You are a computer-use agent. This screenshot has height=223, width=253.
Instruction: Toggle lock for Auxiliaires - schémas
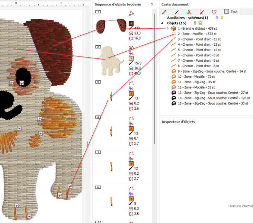(217, 18)
